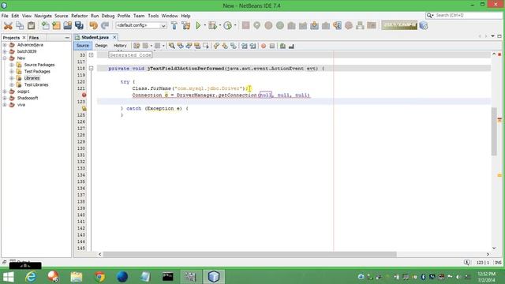Select the Shadoosoft project
This screenshot has height=284, width=505.
pos(28,98)
